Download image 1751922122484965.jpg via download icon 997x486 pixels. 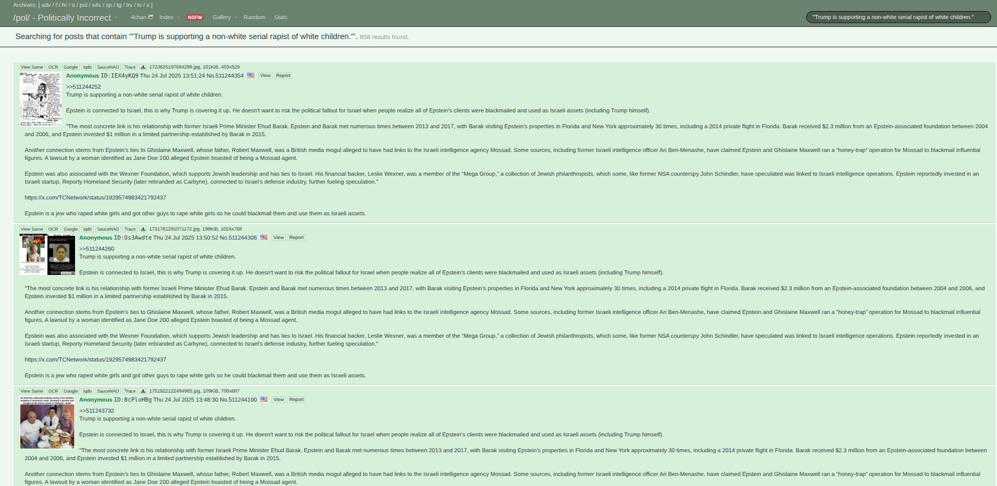[143, 391]
